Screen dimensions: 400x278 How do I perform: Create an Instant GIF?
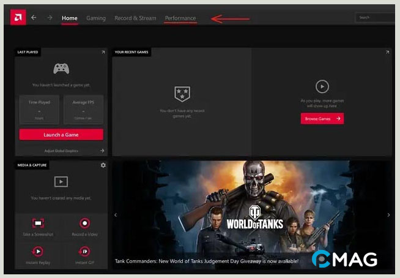coord(84,251)
